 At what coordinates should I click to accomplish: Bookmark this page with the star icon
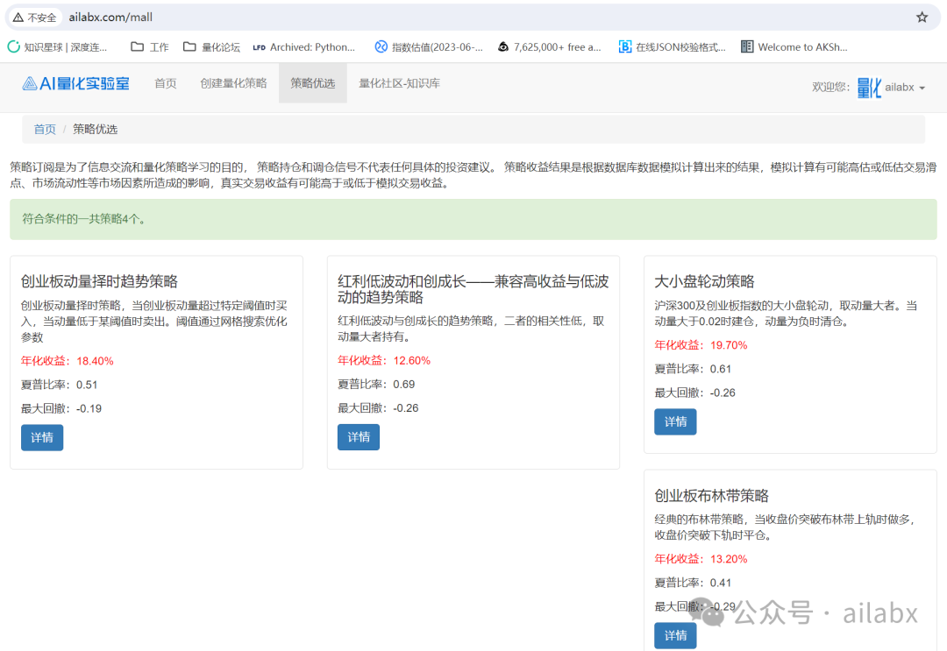[x=922, y=17]
